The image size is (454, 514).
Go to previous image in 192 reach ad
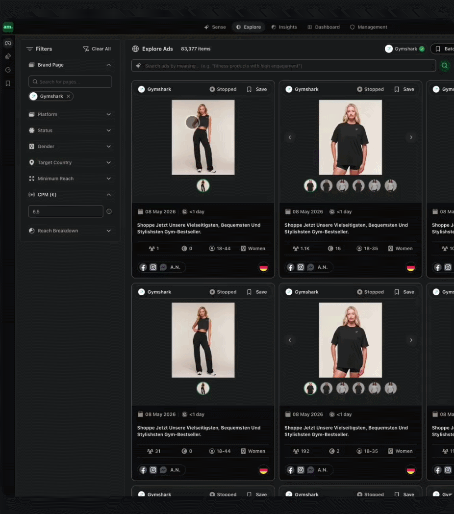point(290,340)
